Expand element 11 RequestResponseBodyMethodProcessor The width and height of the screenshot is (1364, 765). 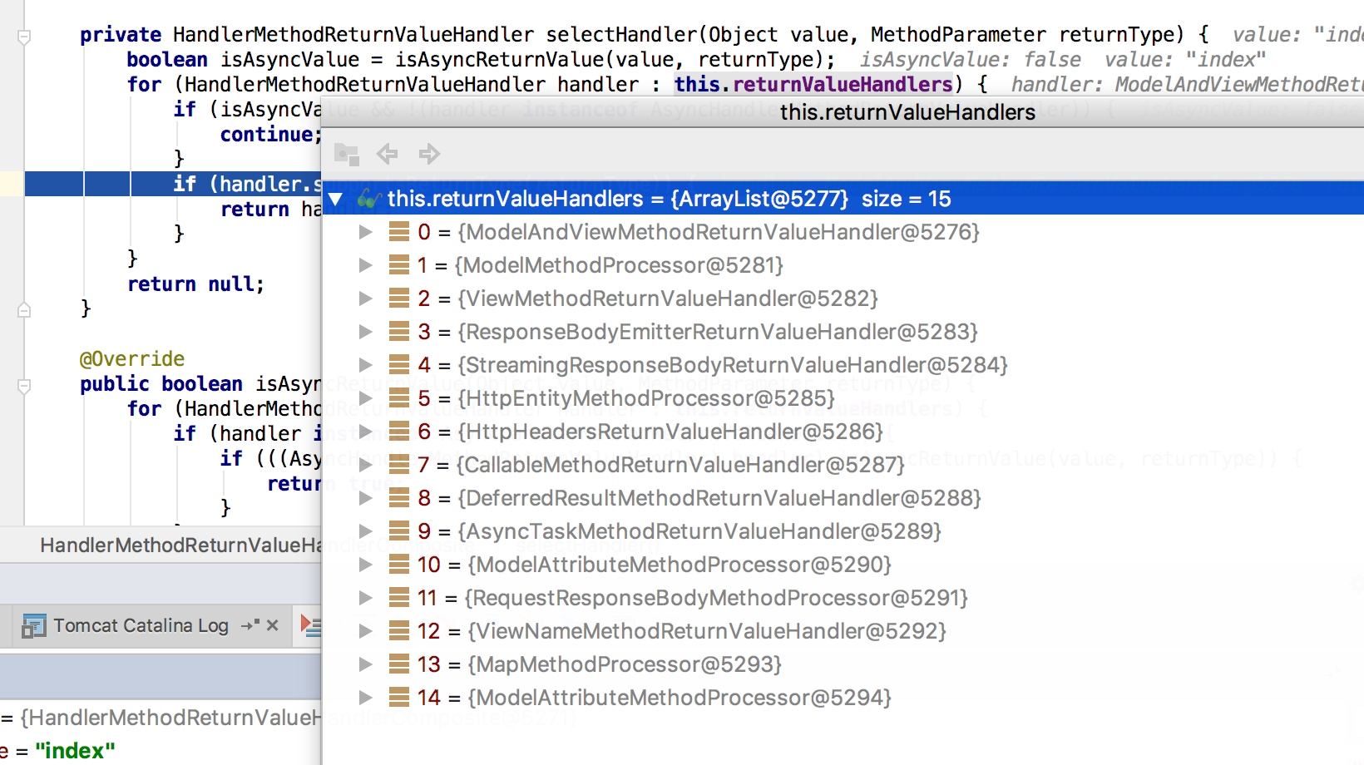point(365,598)
